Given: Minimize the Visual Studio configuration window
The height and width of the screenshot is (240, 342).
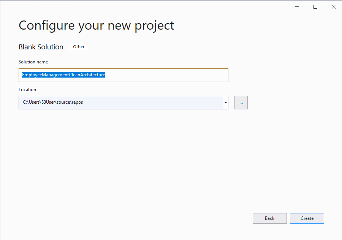Looking at the screenshot, I should point(297,6).
